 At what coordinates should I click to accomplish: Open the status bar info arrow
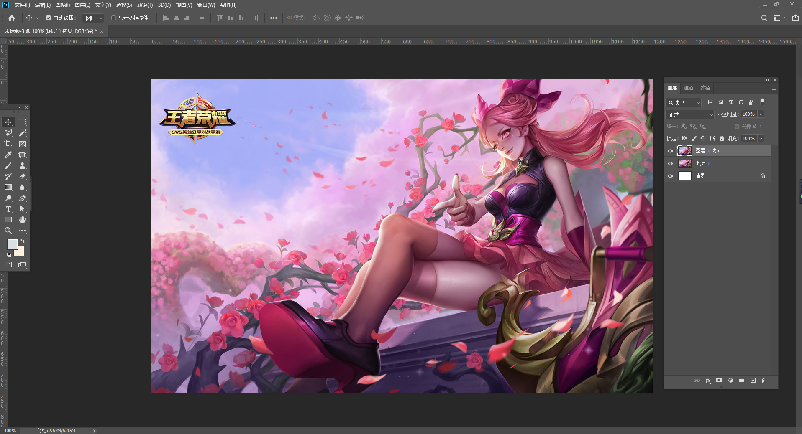point(94,431)
